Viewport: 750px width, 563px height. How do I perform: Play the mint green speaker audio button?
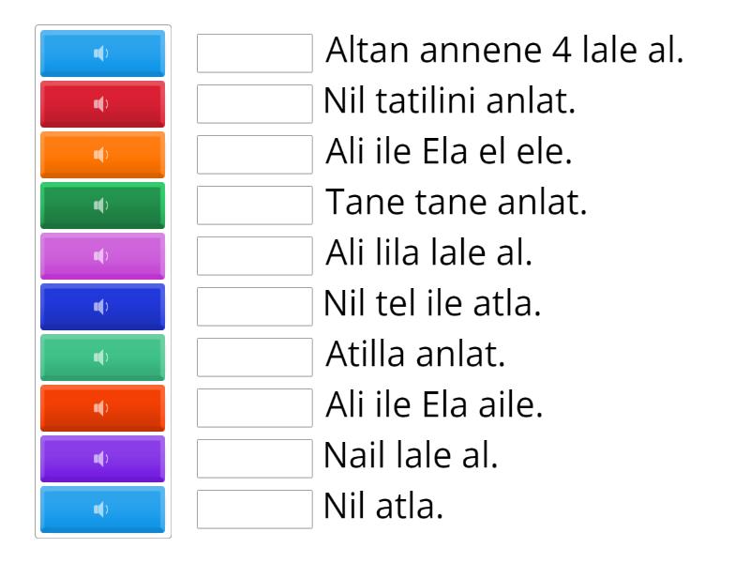coord(102,358)
